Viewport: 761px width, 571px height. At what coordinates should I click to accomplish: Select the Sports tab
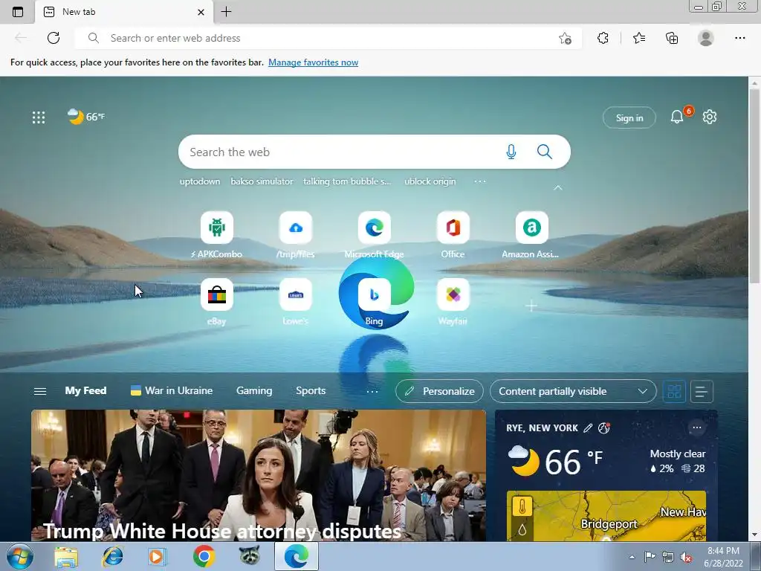pos(311,391)
